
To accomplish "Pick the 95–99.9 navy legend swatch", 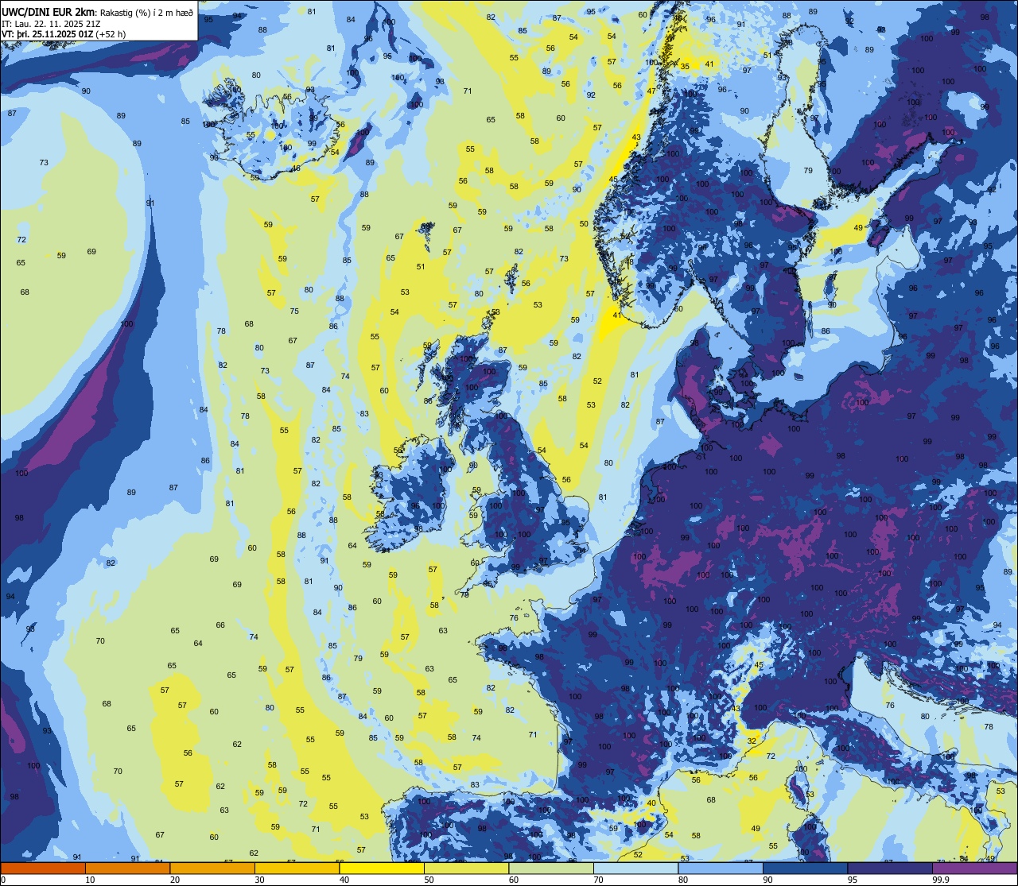I will (890, 868).
